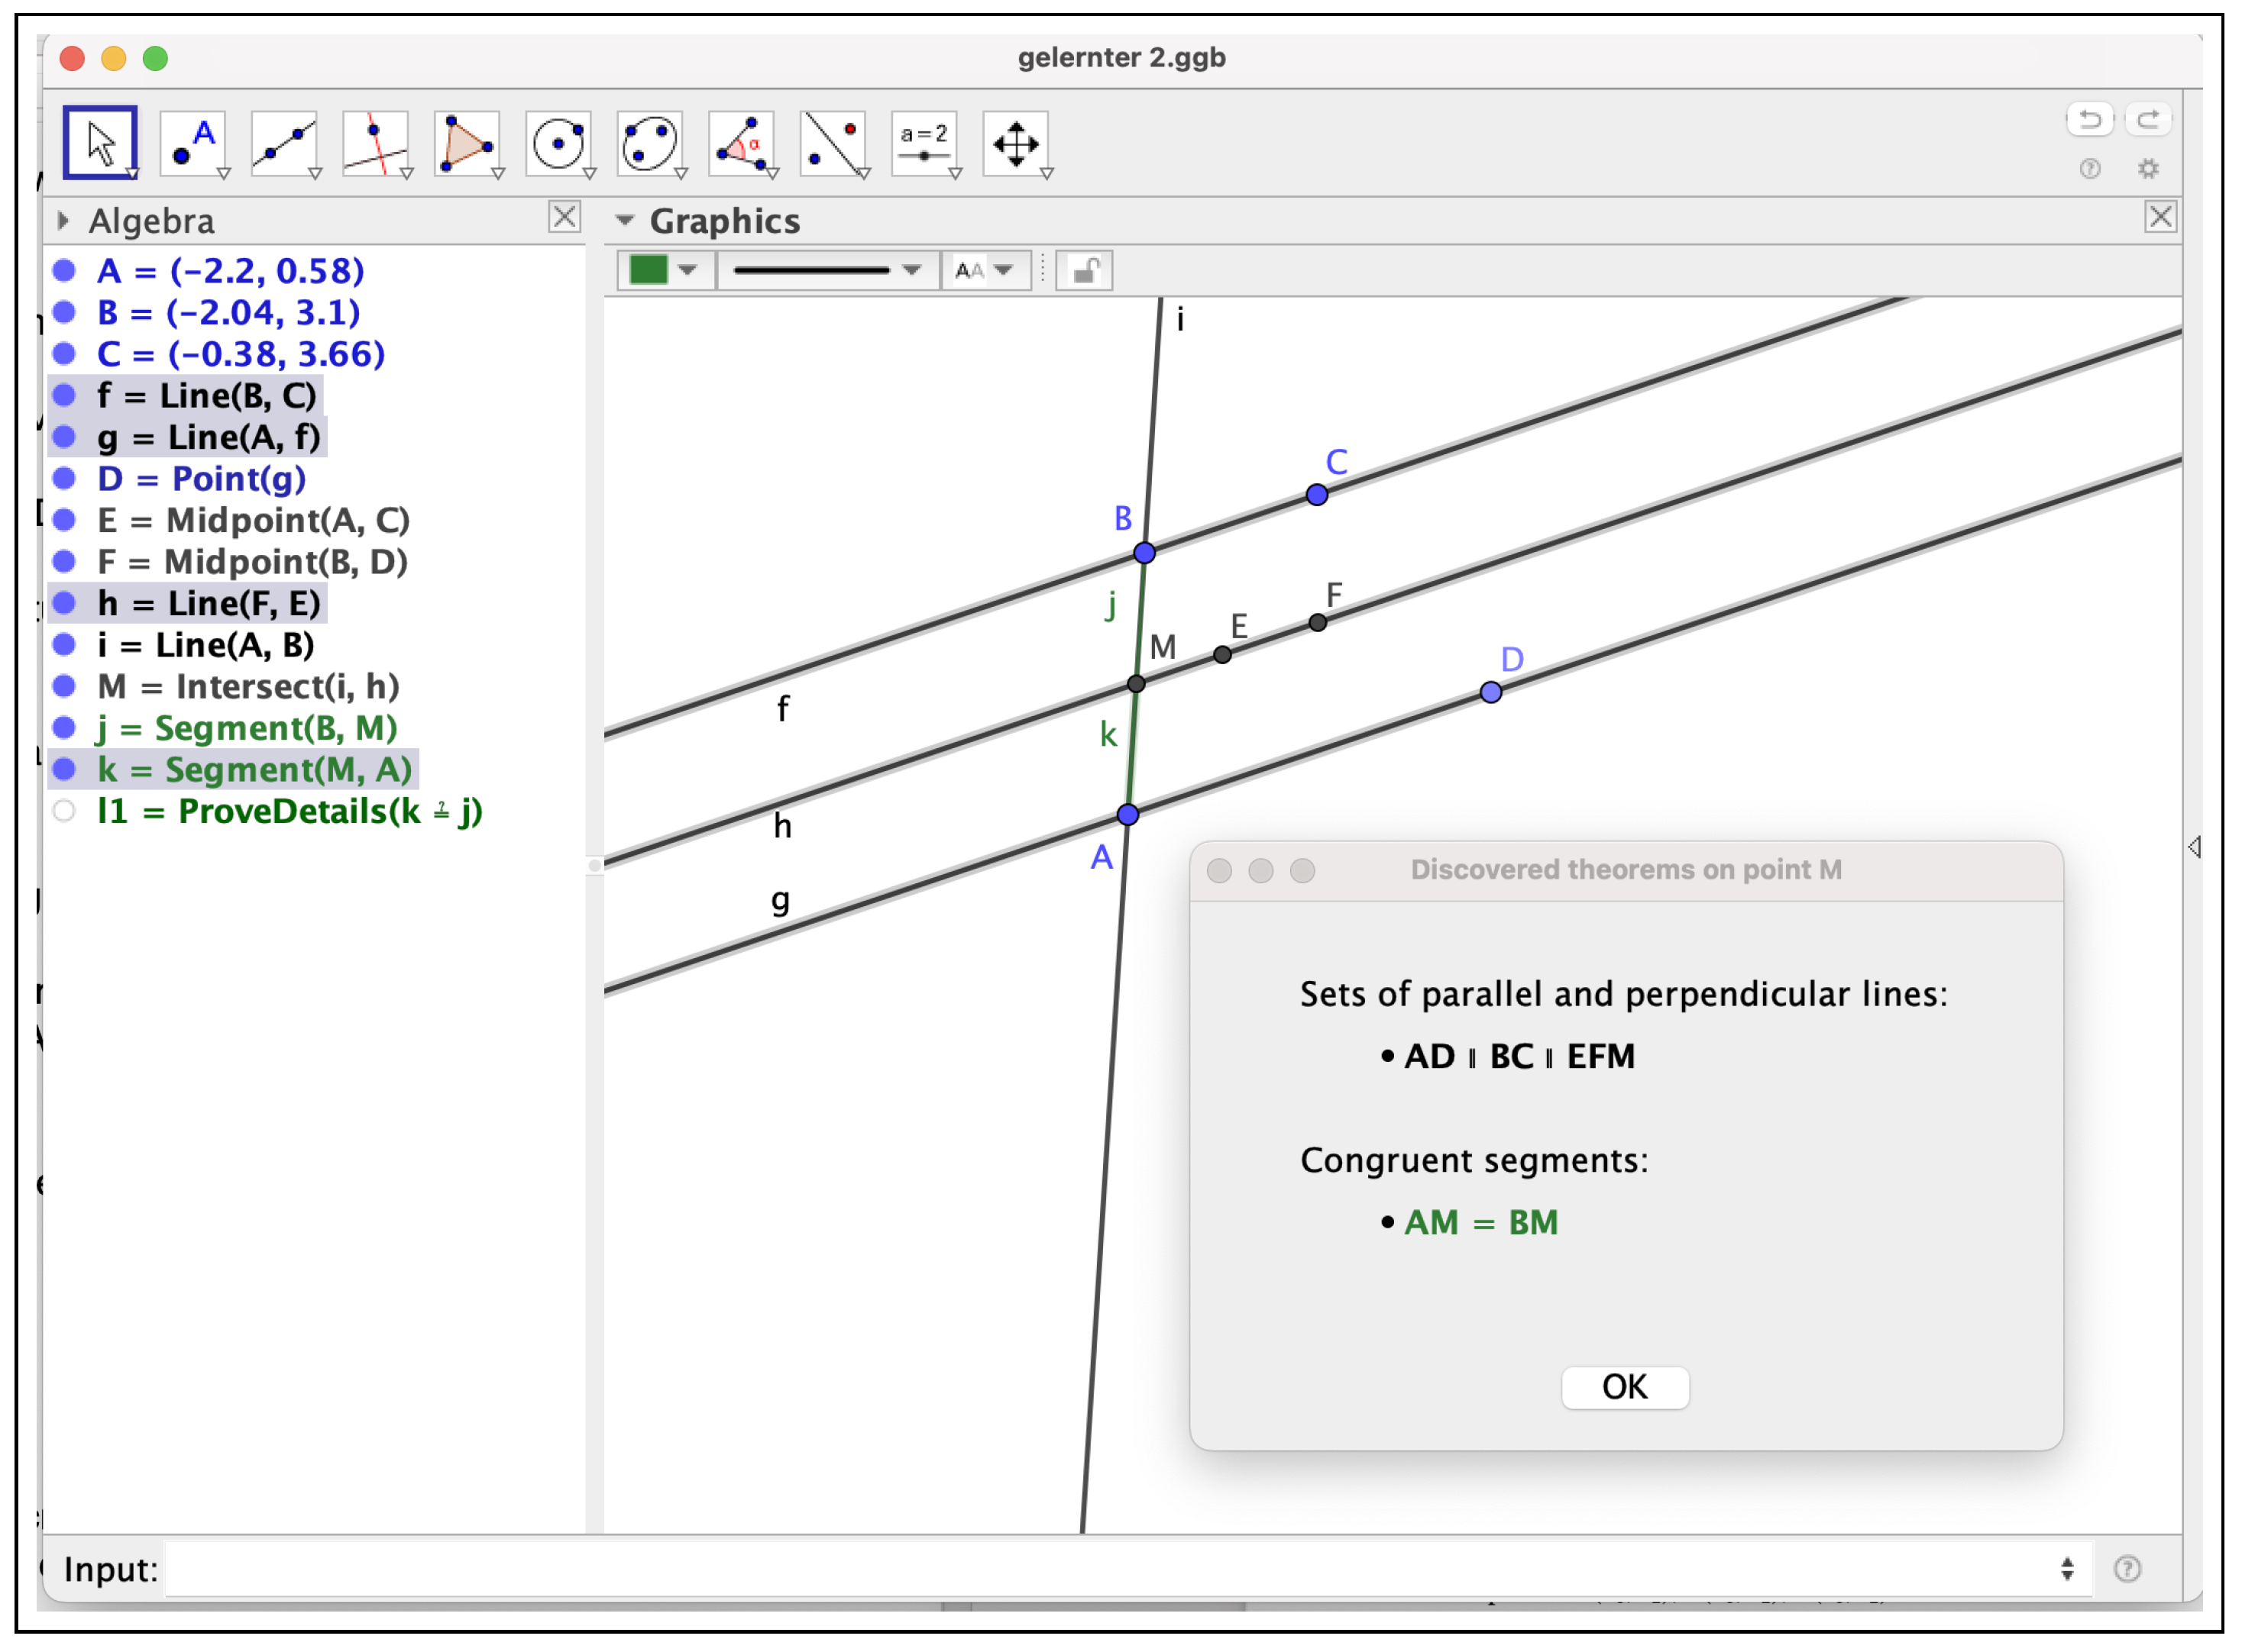2242x1652 pixels.
Task: Collapse the Graphics view header triangle
Action: 626,221
